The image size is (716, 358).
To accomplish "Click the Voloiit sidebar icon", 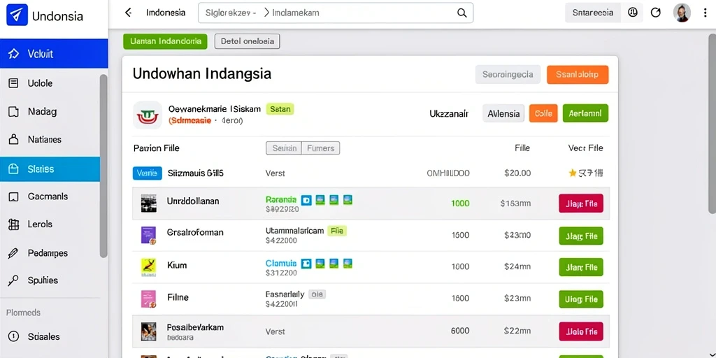I will (14, 54).
